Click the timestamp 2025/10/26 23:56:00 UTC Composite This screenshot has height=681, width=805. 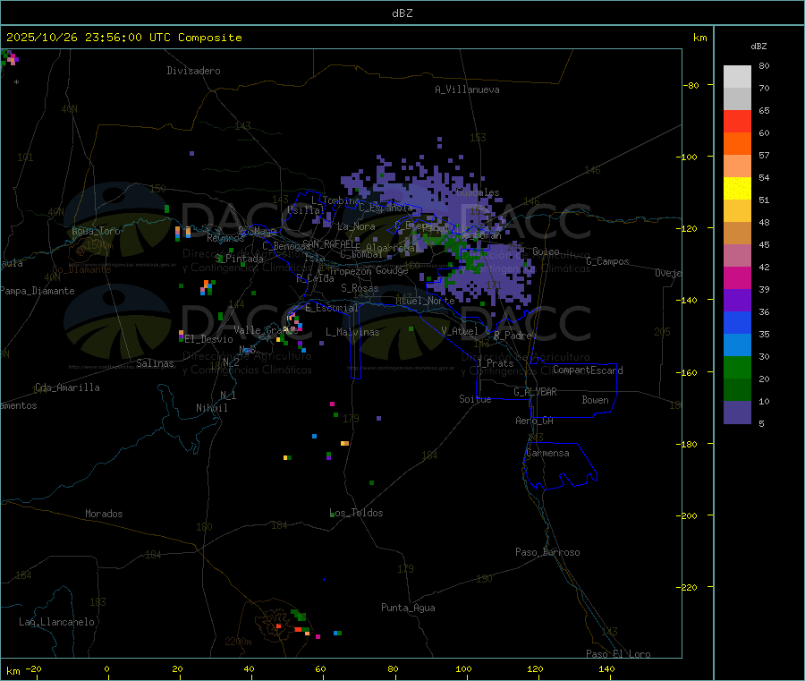point(123,38)
